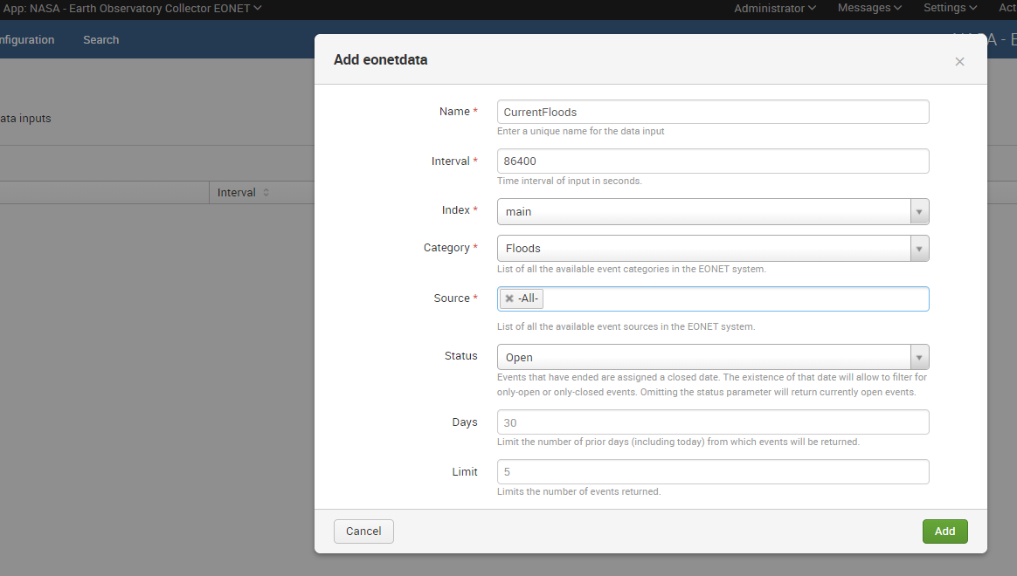Screen dimensions: 1017x576
Task: Click the Category dropdown arrow
Action: pyautogui.click(x=918, y=248)
